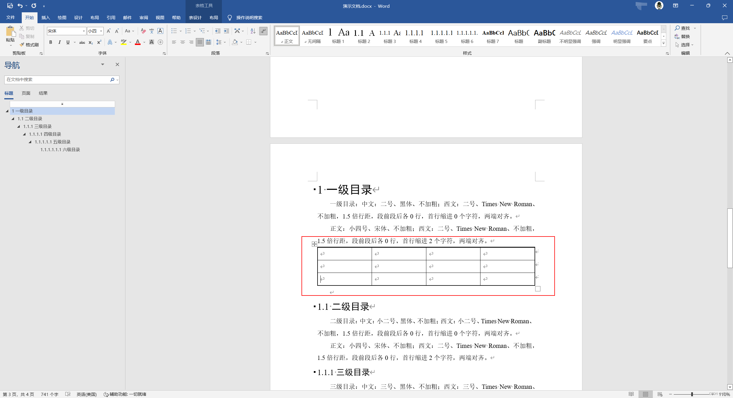Toggle show paragraph marks button
This screenshot has height=398, width=733.
click(263, 31)
